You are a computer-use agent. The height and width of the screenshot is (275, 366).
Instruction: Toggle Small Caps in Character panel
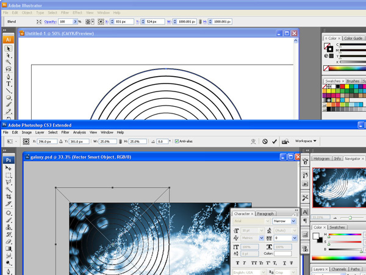(261, 263)
